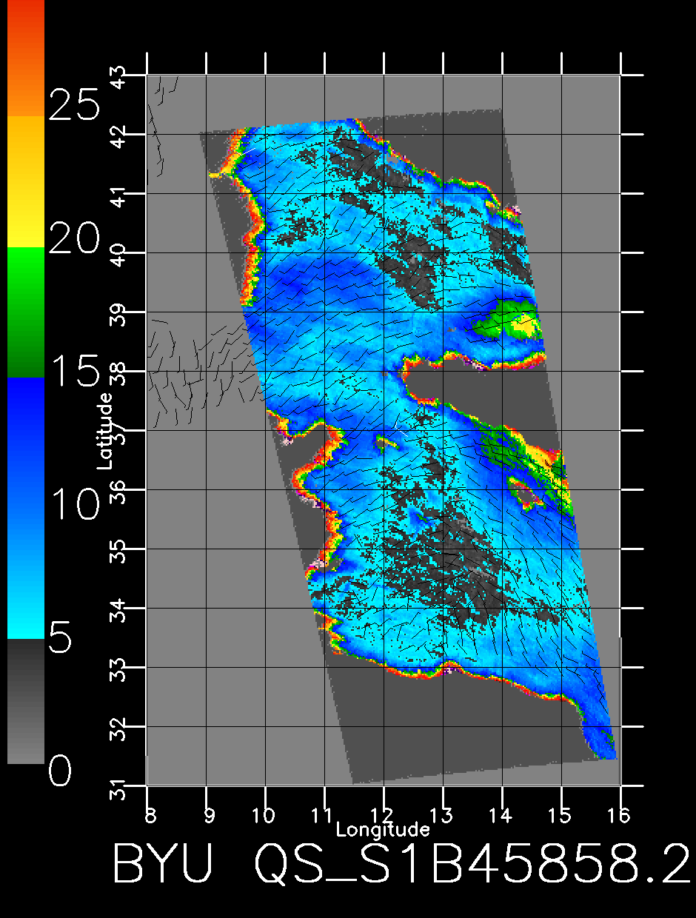This screenshot has height=918, width=696.
Task: Click longitude tick label 14
Action: 501,815
